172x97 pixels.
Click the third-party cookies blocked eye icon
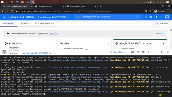[146, 11]
